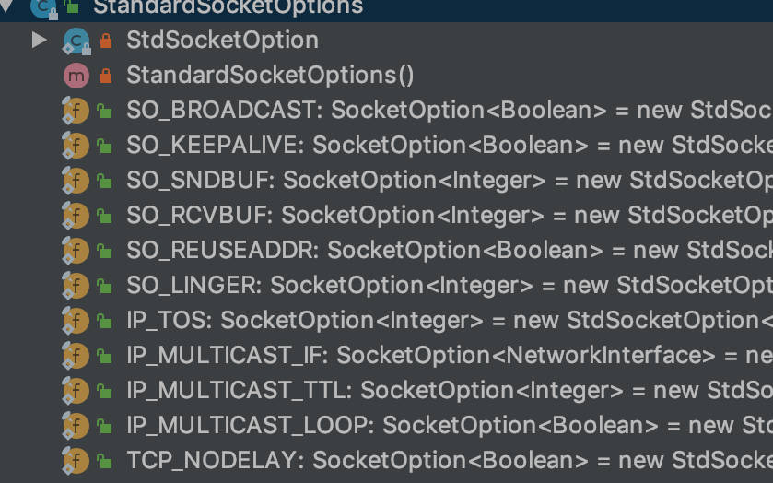
Task: Select the SO_LINGER field entry
Action: [x=387, y=286]
